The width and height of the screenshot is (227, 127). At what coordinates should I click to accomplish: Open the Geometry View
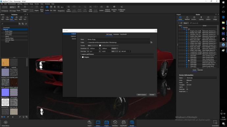114,9
